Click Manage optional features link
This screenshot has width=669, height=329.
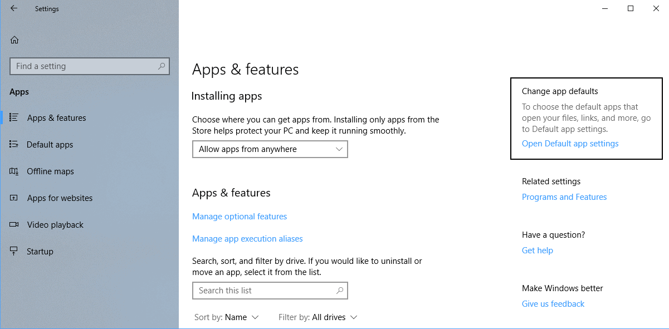point(240,217)
